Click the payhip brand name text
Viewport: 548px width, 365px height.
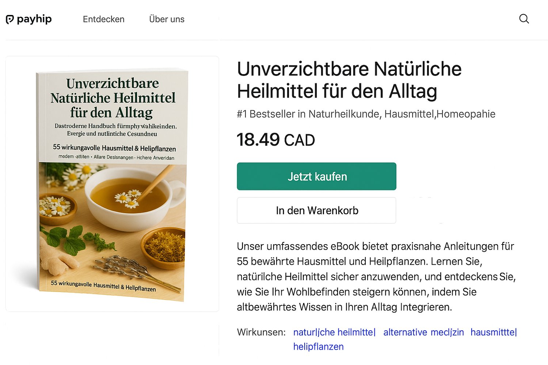pyautogui.click(x=35, y=19)
